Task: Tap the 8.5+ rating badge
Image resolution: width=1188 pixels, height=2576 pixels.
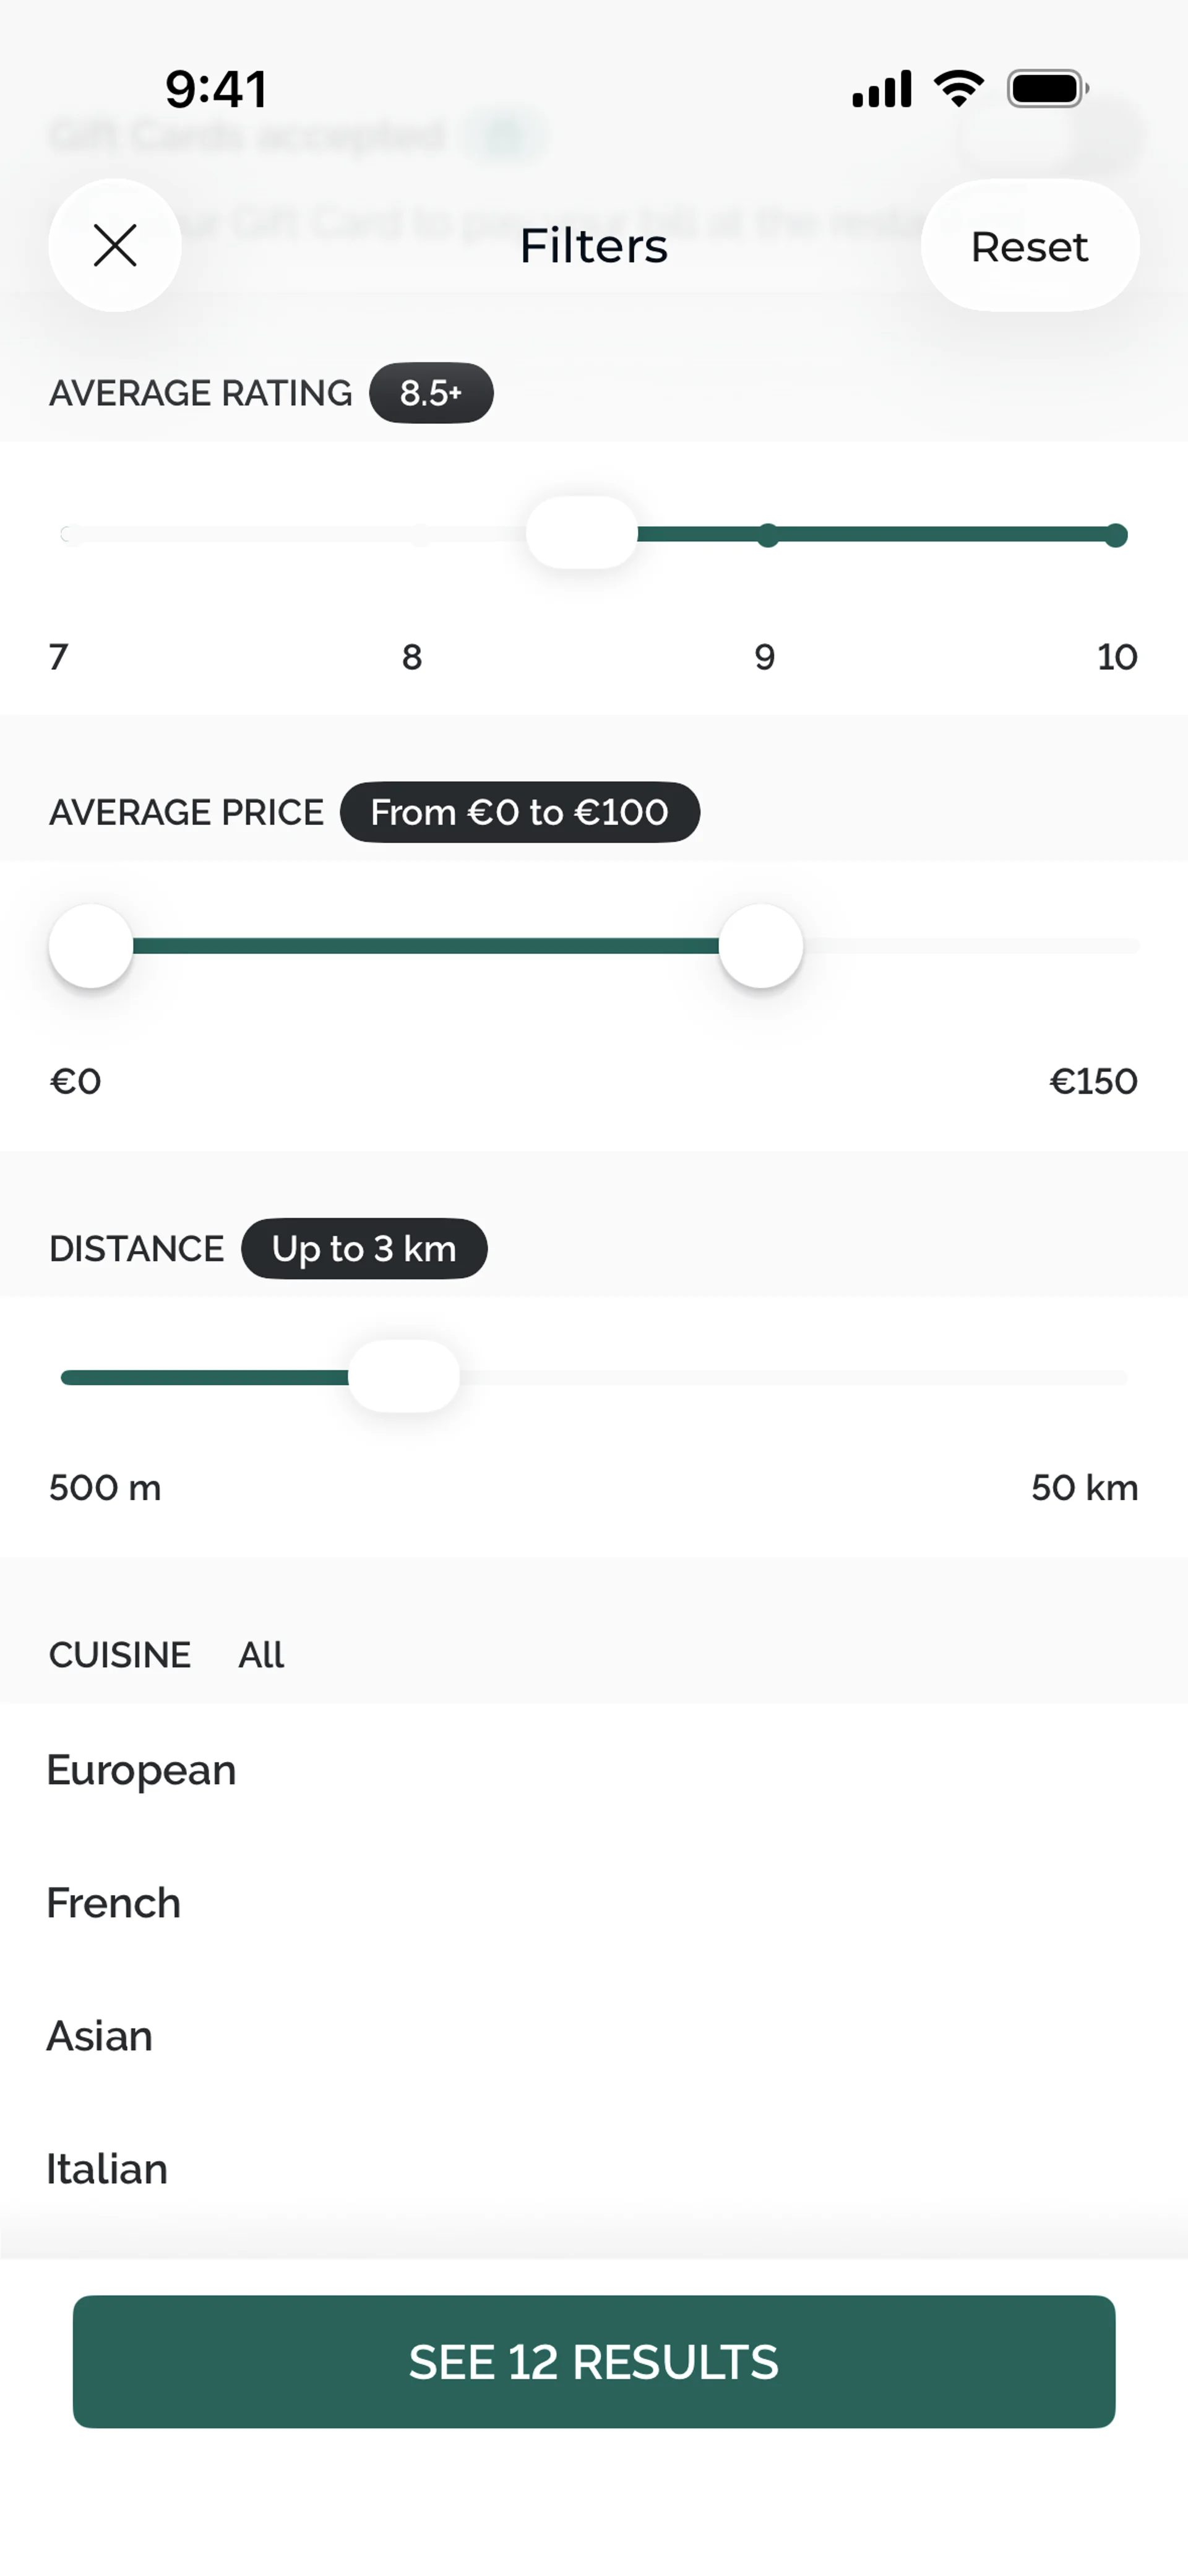Action: click(431, 393)
